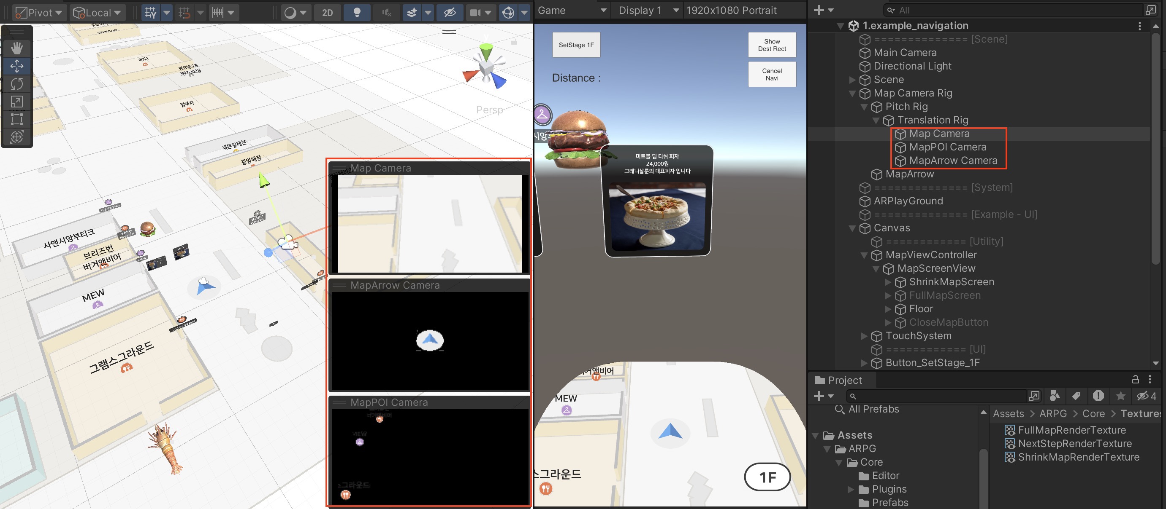Select the combined Transform tool
The image size is (1166, 509).
point(17,137)
